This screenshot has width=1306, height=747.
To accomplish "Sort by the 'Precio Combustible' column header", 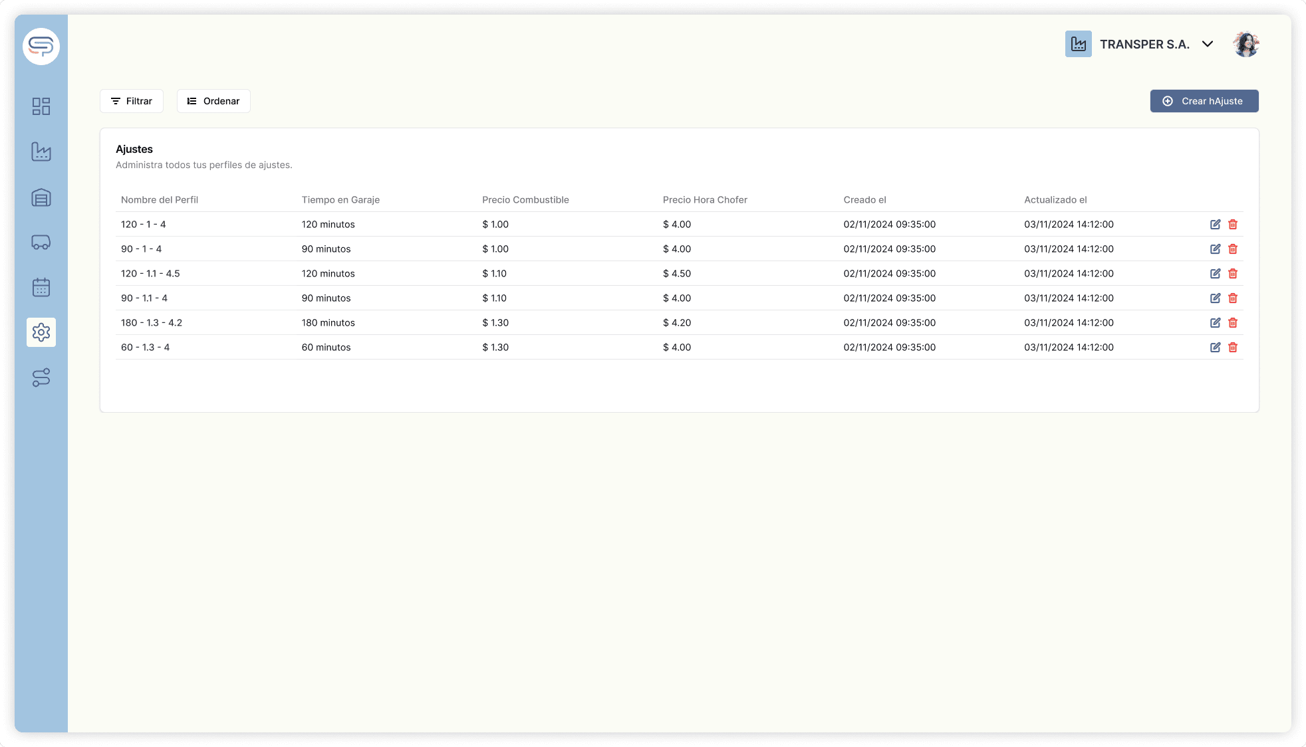I will (x=525, y=199).
